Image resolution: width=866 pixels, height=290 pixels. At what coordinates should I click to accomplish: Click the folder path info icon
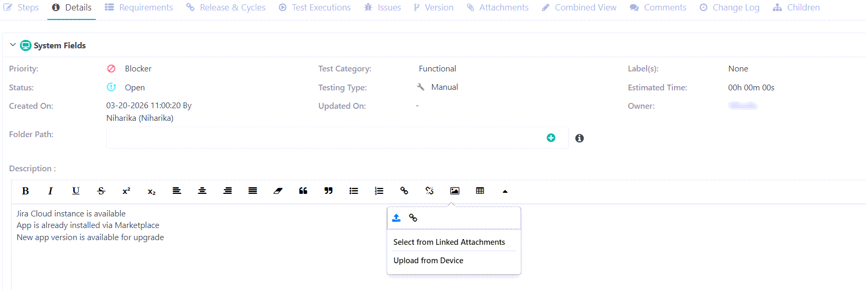tap(579, 138)
